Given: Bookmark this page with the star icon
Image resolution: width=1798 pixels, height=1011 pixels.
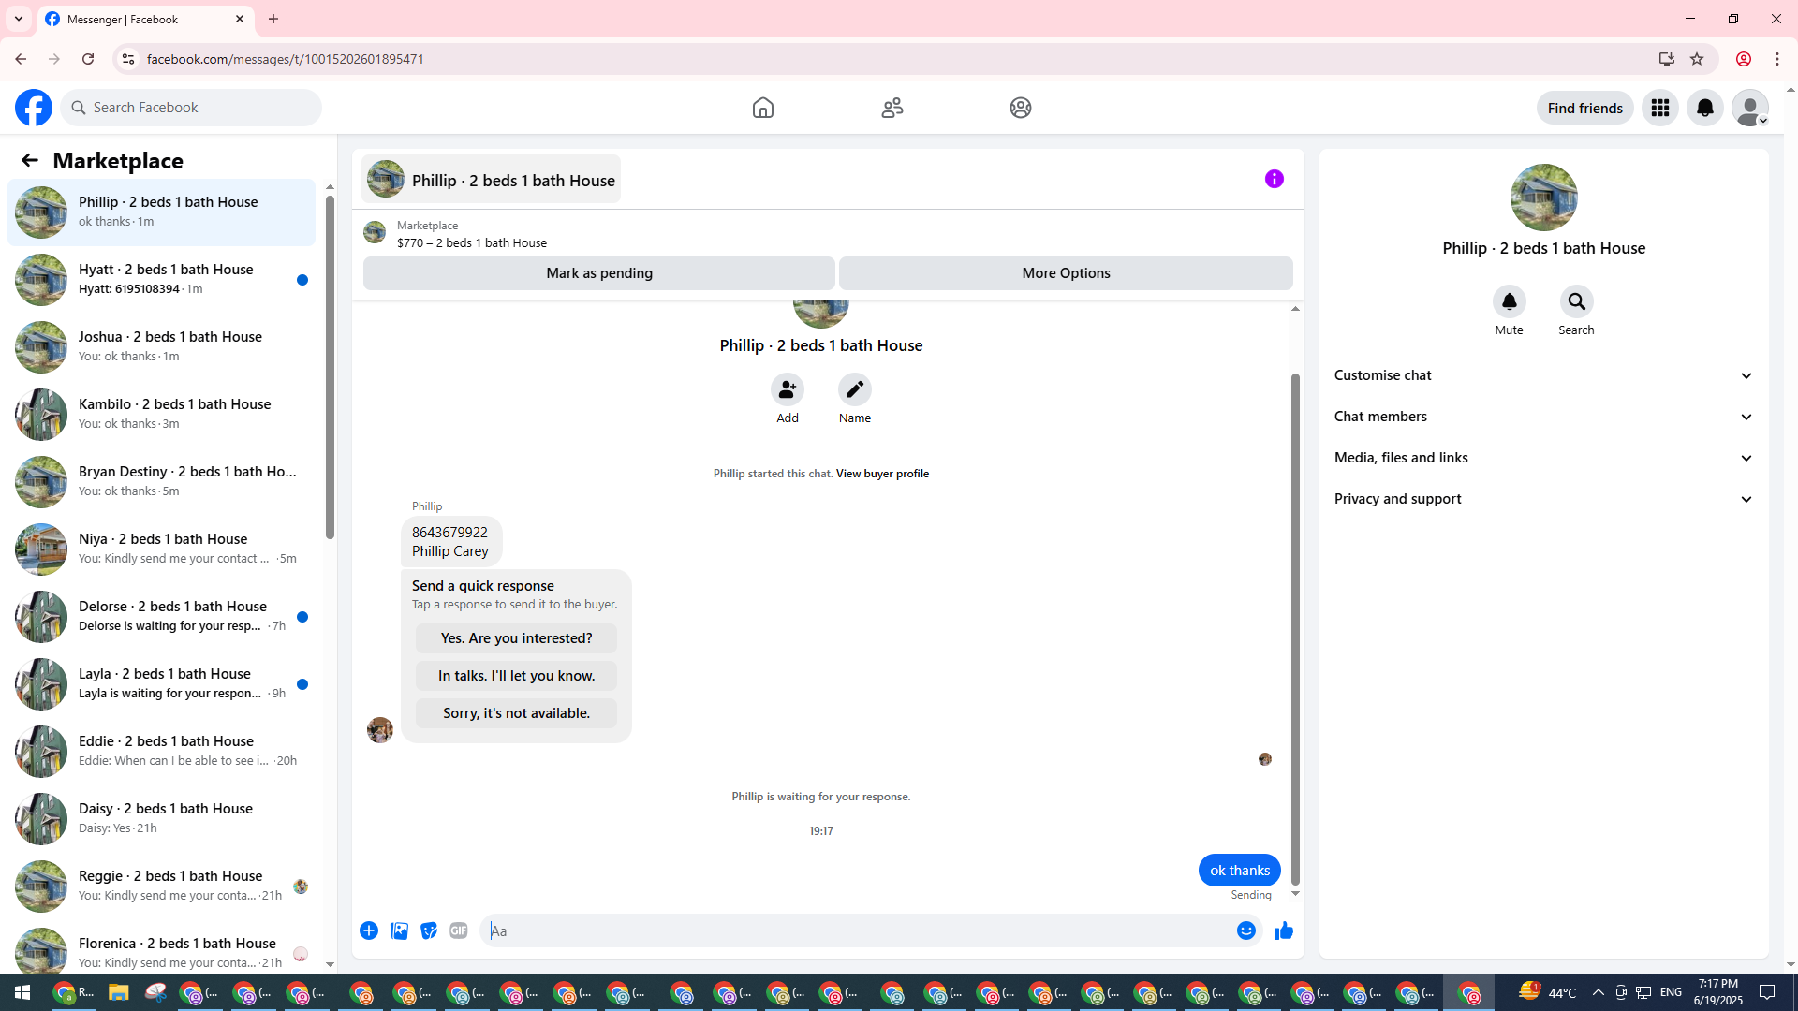Looking at the screenshot, I should [1697, 59].
